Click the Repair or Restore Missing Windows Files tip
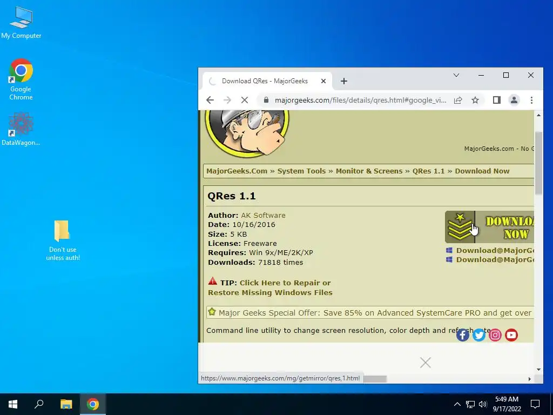The image size is (553, 415). pyautogui.click(x=270, y=287)
